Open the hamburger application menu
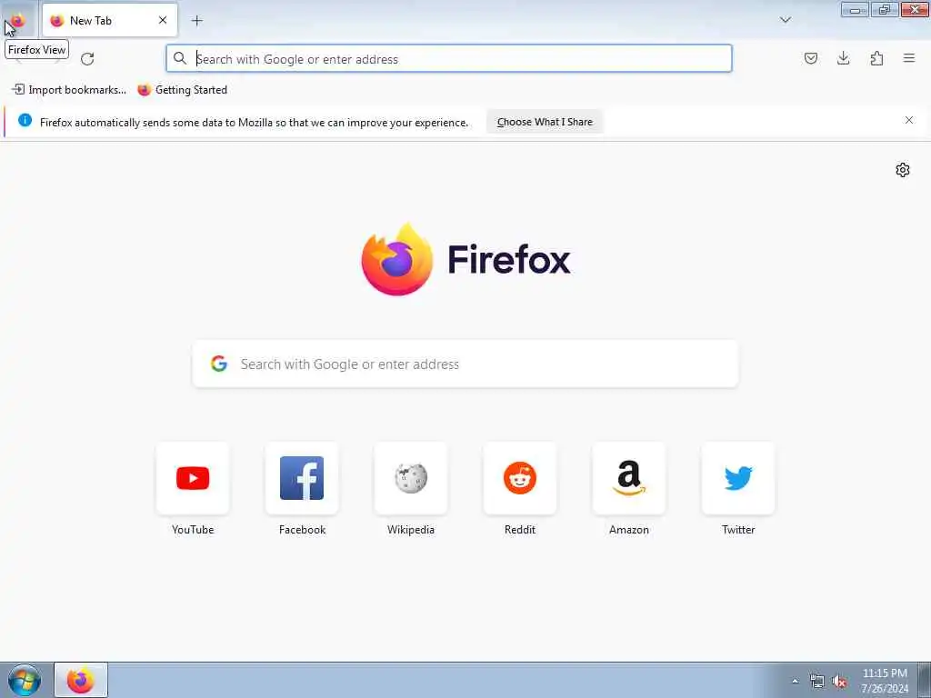The width and height of the screenshot is (931, 698). [909, 58]
